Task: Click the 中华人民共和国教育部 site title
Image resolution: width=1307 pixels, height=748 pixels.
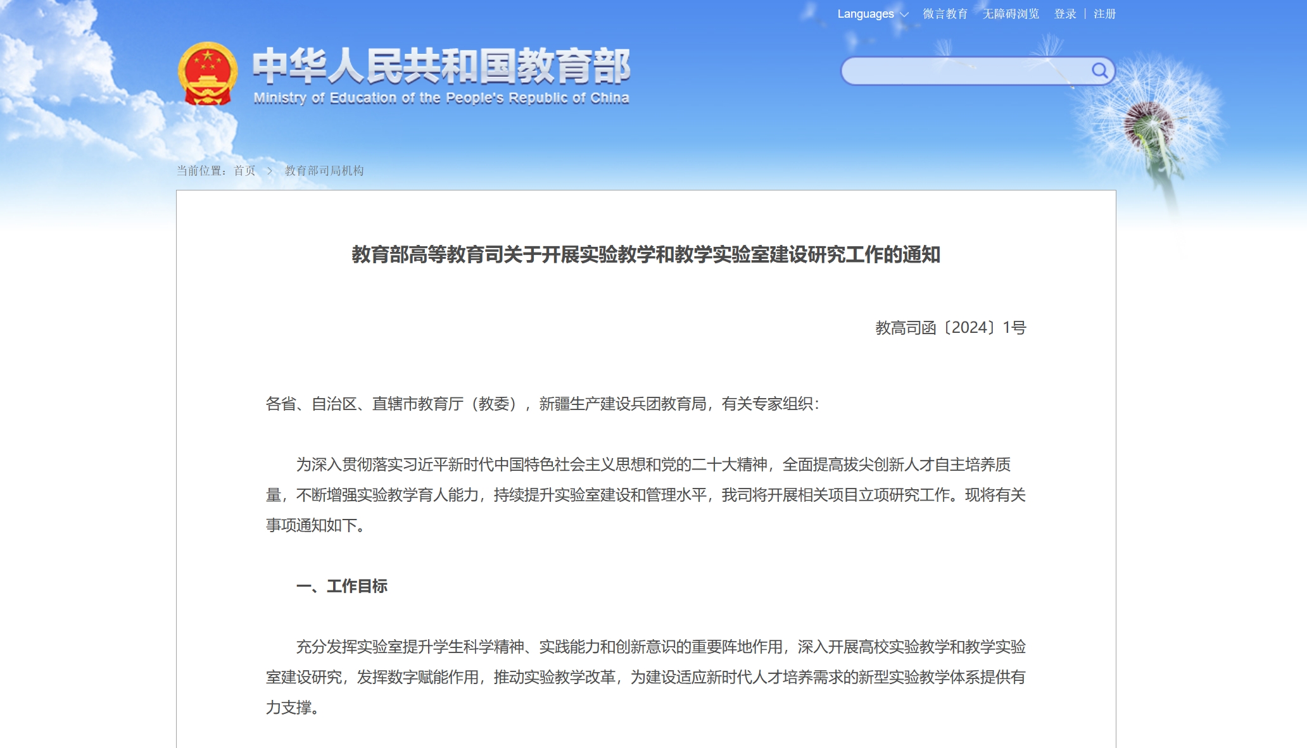Action: (x=441, y=66)
